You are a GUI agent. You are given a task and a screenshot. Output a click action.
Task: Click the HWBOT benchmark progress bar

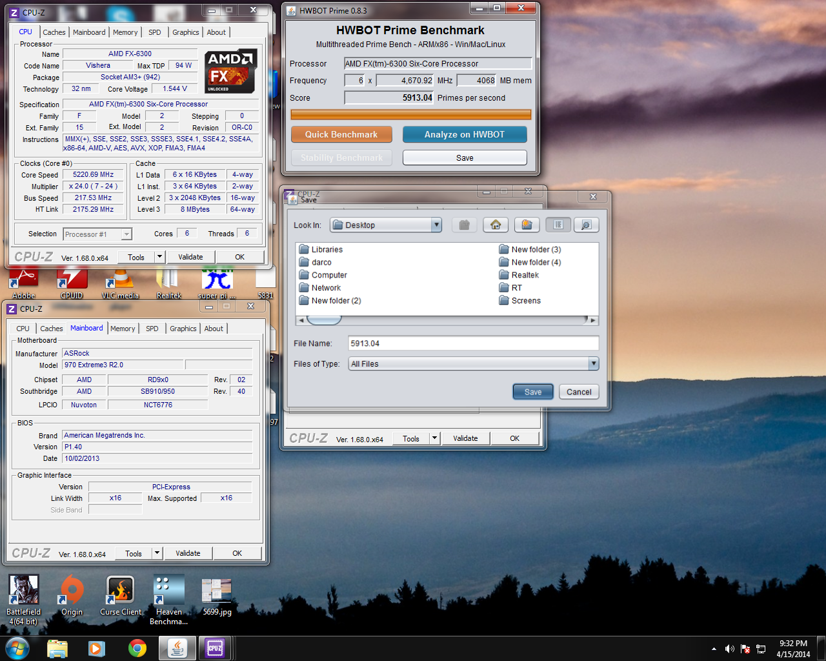[x=410, y=114]
